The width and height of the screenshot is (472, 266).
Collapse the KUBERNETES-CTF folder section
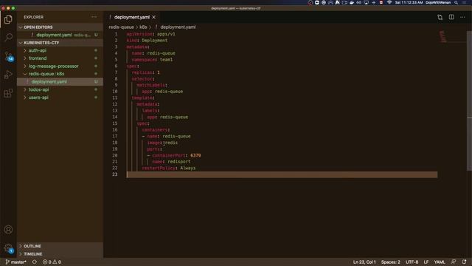pyautogui.click(x=60, y=43)
